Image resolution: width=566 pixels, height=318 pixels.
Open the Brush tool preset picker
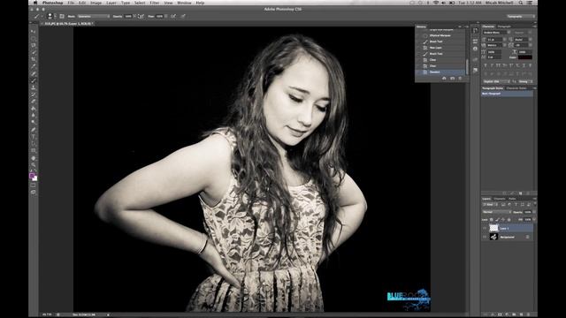click(x=38, y=16)
